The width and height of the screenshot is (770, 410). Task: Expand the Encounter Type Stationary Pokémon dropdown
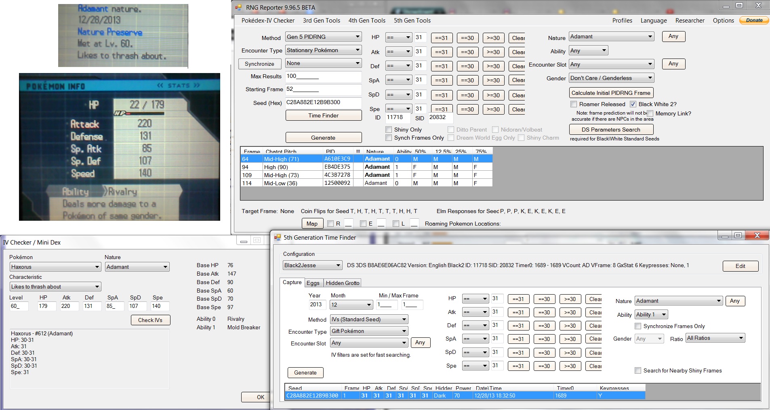pyautogui.click(x=323, y=50)
